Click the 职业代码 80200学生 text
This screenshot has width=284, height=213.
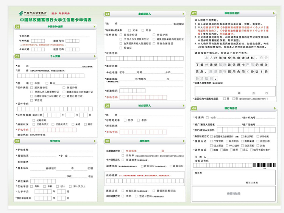[31, 135]
